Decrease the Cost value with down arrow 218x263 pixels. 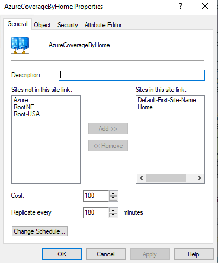113,198
